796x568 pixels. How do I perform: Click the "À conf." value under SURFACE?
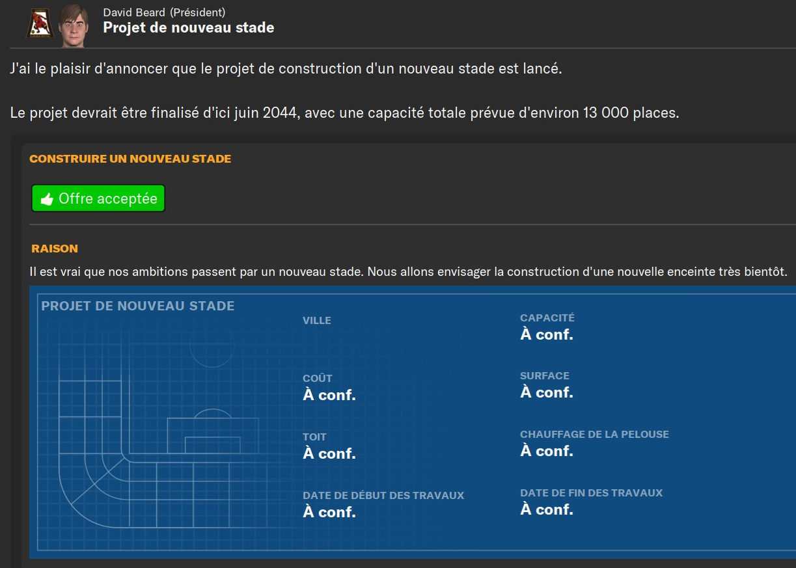546,392
